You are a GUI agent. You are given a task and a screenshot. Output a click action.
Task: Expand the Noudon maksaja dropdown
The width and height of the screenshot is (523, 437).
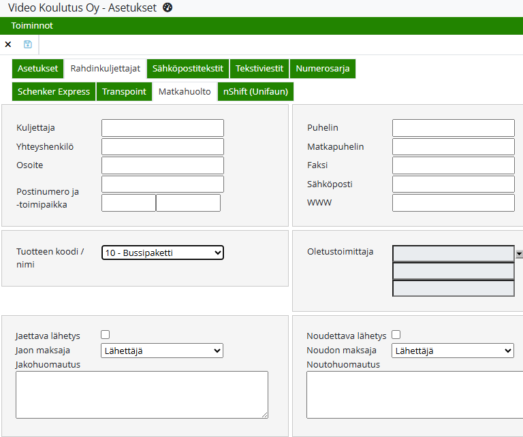click(x=452, y=351)
